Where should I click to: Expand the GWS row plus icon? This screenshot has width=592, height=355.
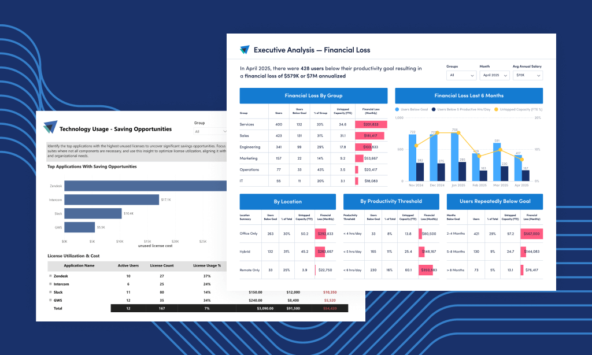pos(50,300)
